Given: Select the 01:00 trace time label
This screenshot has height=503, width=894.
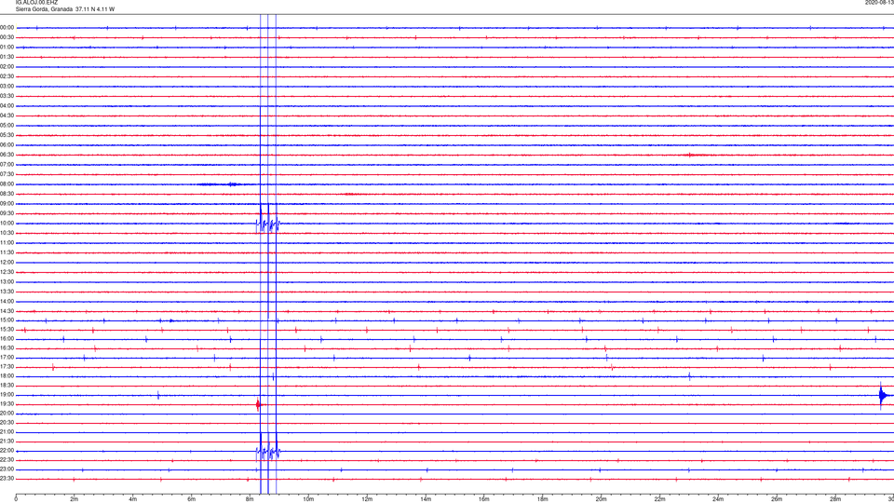Looking at the screenshot, I should [7, 47].
